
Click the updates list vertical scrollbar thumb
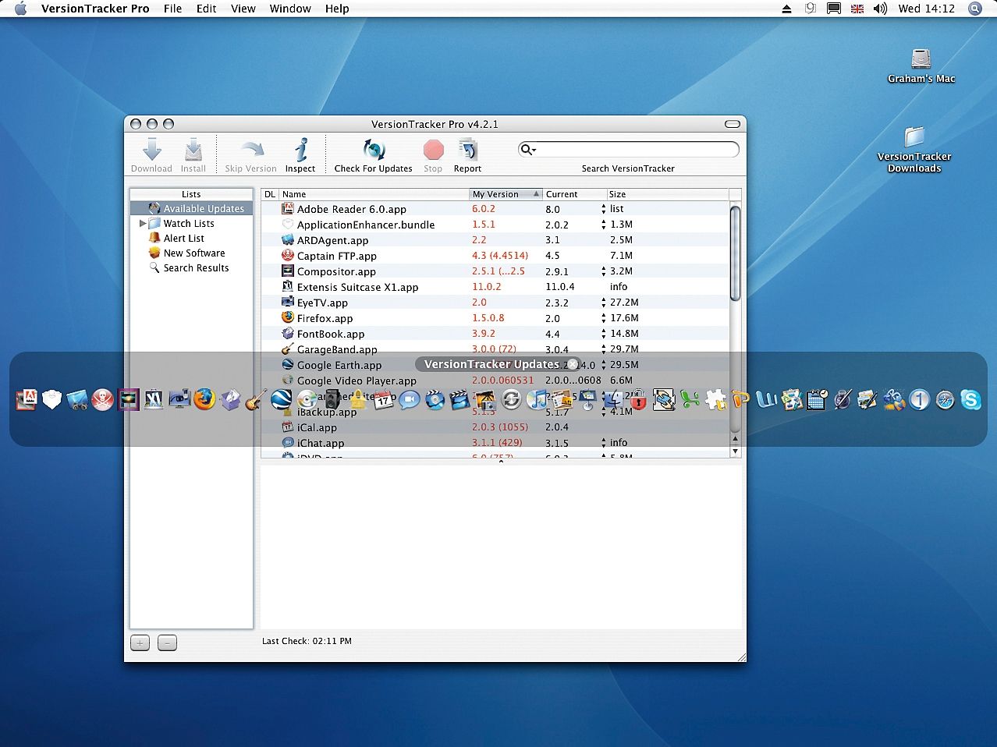point(735,253)
